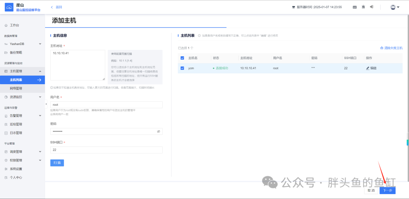The height and width of the screenshot is (199, 409).
Task: Click the info icon next to 主机列表
Action: 199,35
